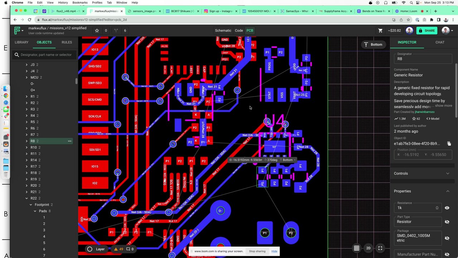Open the 49 warnings indicator
The image size is (458, 258).
click(118, 249)
